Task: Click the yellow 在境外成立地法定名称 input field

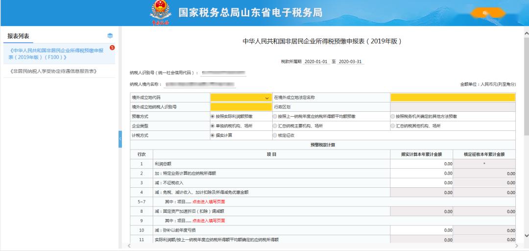Action: pyautogui.click(x=453, y=98)
